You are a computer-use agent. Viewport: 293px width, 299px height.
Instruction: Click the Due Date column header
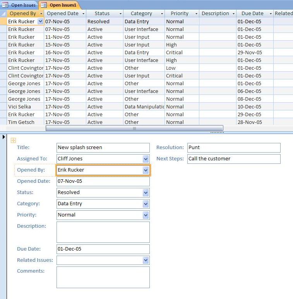click(x=252, y=14)
